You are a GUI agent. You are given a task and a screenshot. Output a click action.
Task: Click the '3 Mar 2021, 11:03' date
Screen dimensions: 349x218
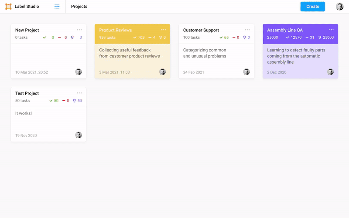tap(114, 72)
